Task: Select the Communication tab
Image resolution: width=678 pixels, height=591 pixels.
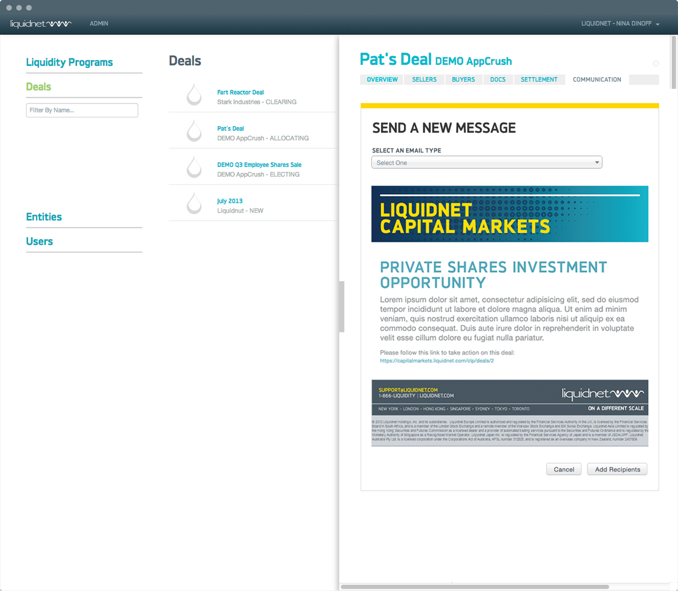Action: (597, 80)
